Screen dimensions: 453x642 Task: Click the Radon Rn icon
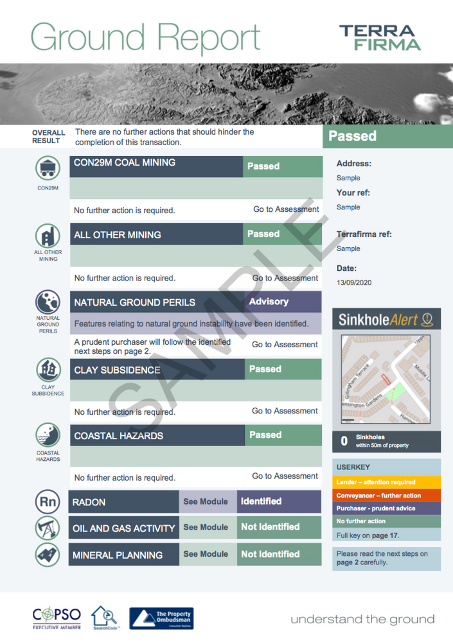tap(48, 501)
